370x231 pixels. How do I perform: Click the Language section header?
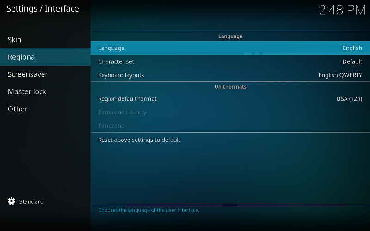[230, 36]
